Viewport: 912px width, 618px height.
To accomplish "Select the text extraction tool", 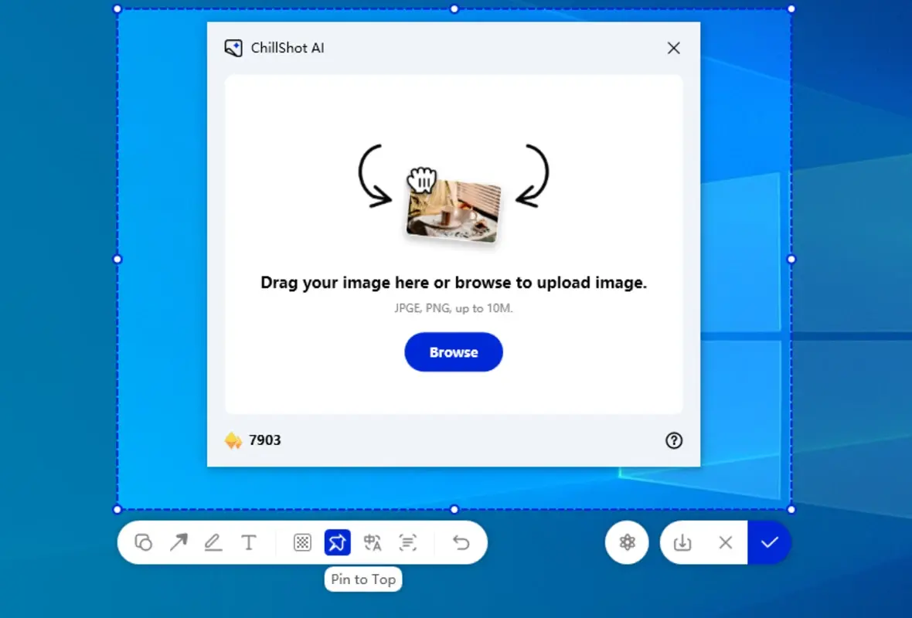I will coord(408,542).
